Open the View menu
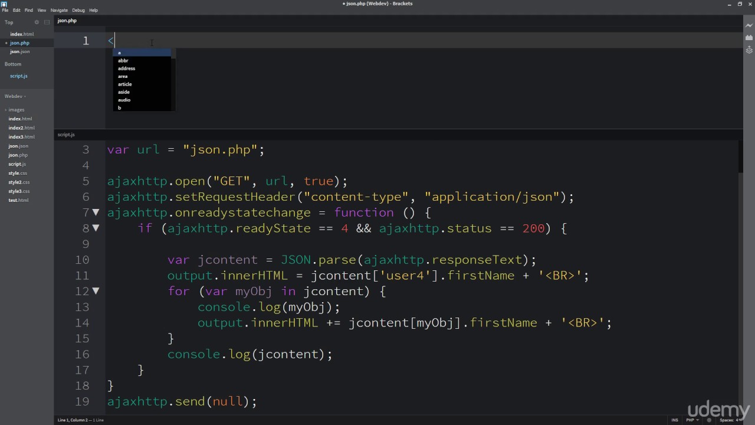The height and width of the screenshot is (425, 755). click(x=42, y=10)
